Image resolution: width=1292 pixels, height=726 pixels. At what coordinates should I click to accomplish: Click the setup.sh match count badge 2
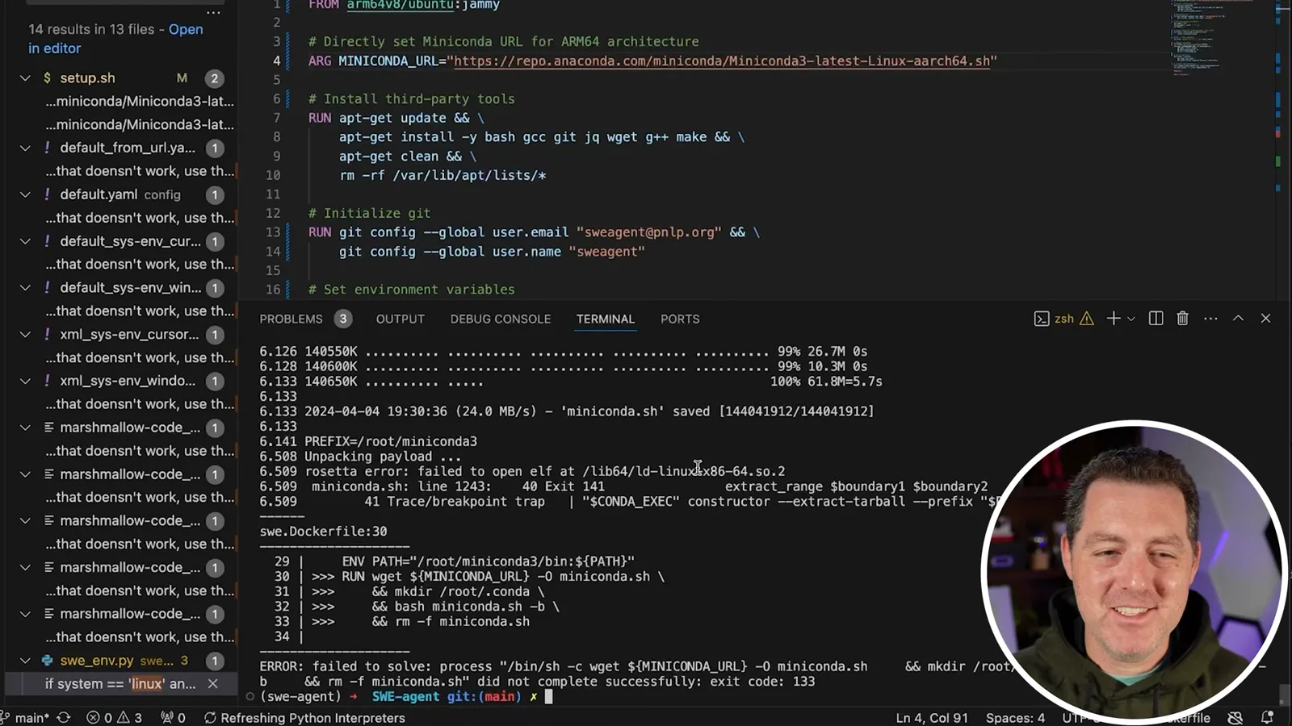pos(214,78)
